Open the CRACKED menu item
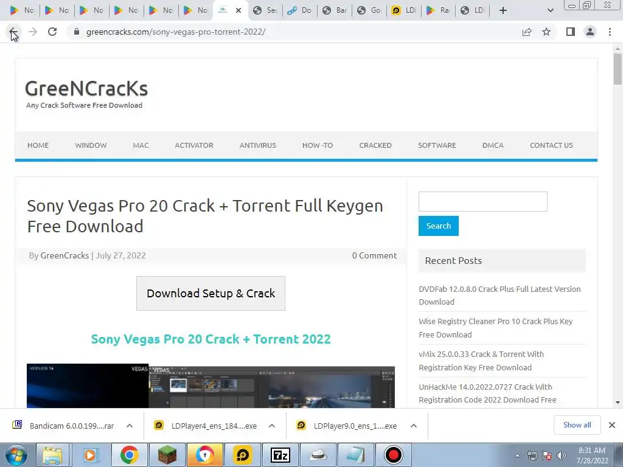Viewport: 623px width, 467px height. coord(375,145)
